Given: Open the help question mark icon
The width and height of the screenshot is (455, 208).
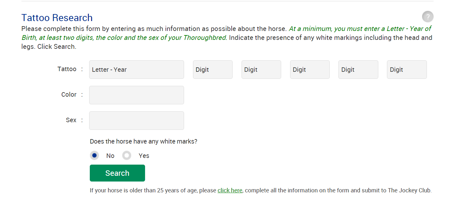Looking at the screenshot, I should [x=428, y=17].
